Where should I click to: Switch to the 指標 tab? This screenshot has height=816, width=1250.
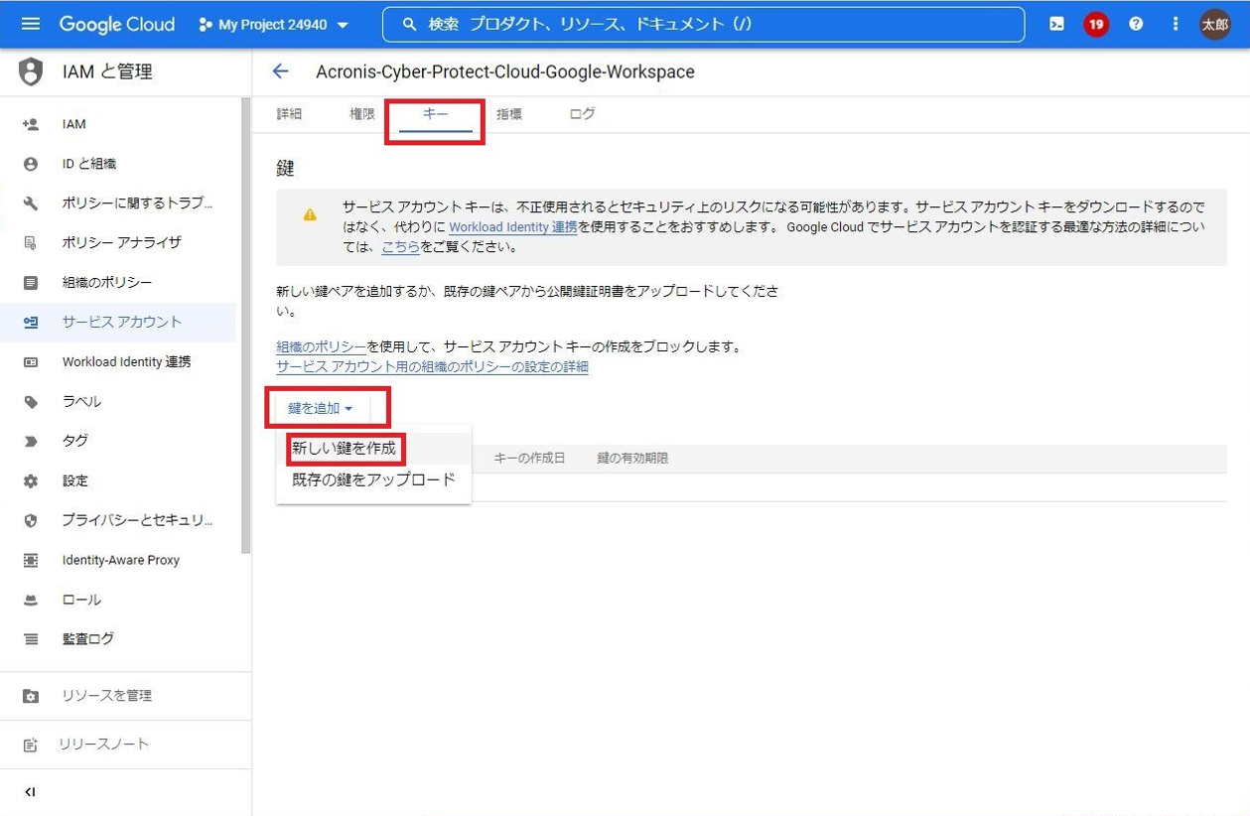tap(509, 114)
